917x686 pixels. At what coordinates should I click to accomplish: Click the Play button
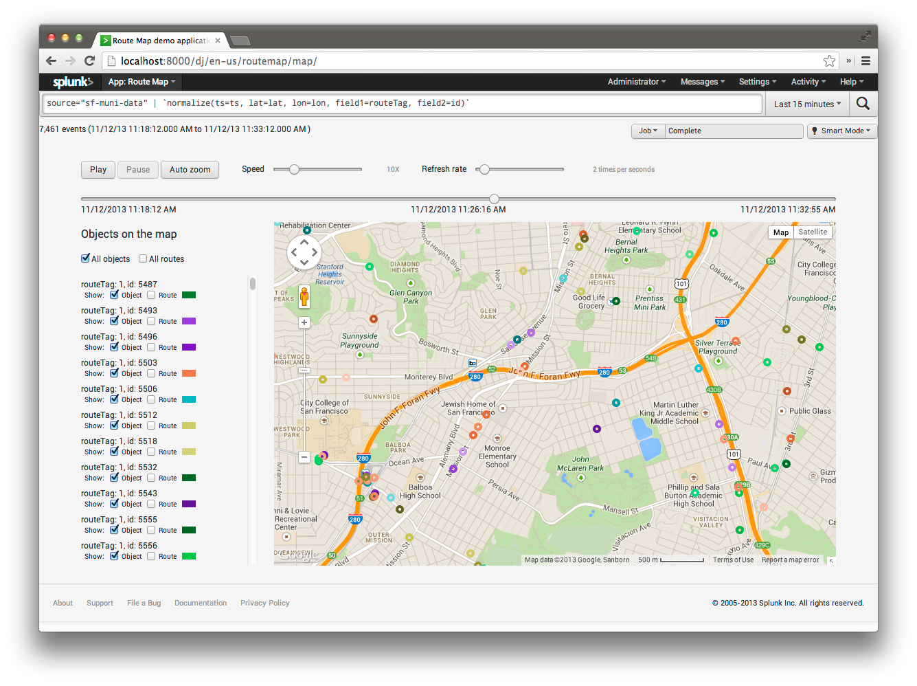click(98, 170)
